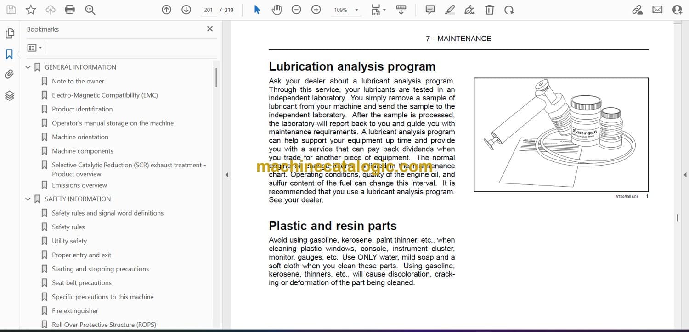Toggle the bookmarks panel icon in sidebar

pyautogui.click(x=9, y=54)
